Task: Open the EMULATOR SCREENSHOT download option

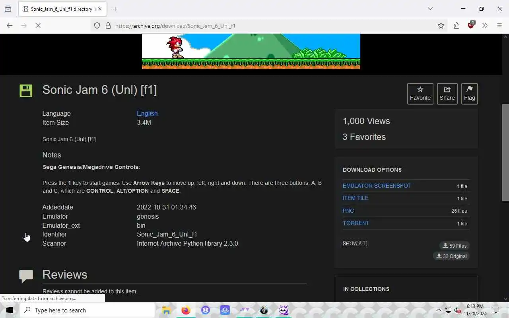Action: tap(377, 186)
